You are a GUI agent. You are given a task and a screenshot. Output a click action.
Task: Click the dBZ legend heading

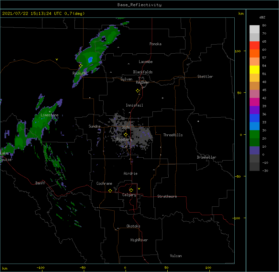coord(262,17)
